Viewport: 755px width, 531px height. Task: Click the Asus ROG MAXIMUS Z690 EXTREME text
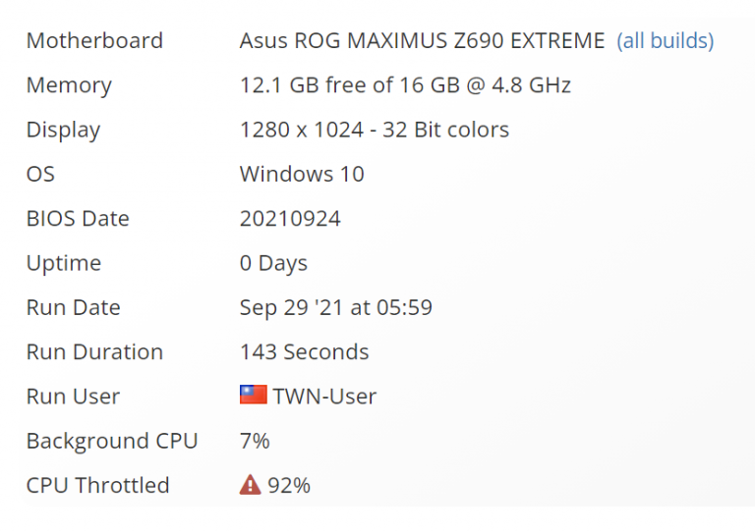tap(422, 41)
